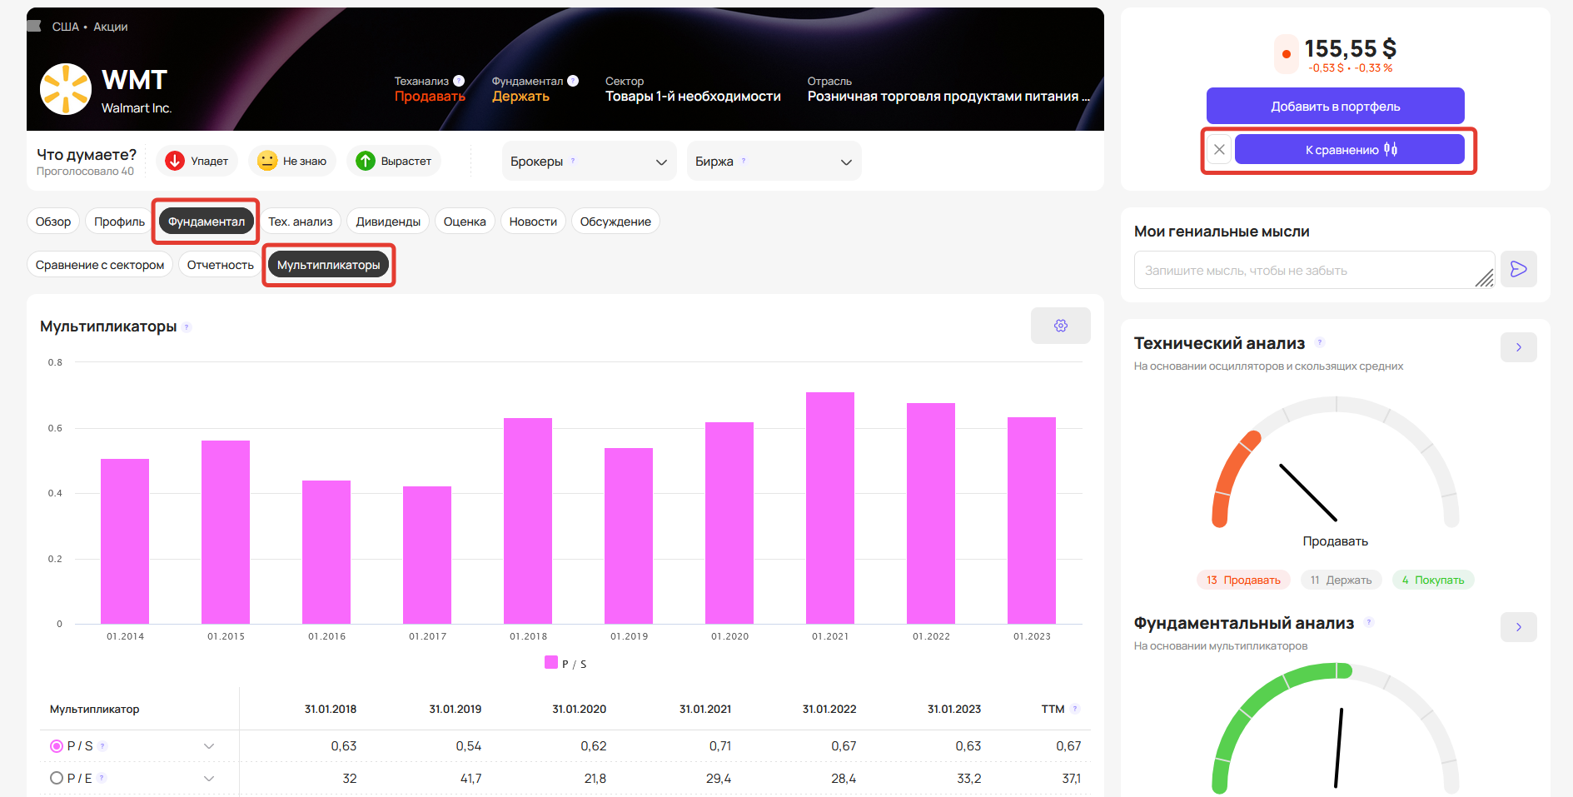Viewport: 1573px width, 797px height.
Task: Click the Walmart logo icon
Action: tap(65, 89)
